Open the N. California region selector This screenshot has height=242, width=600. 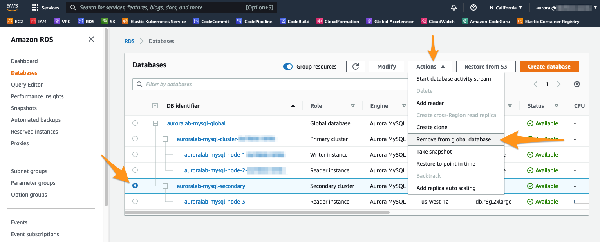tap(506, 7)
